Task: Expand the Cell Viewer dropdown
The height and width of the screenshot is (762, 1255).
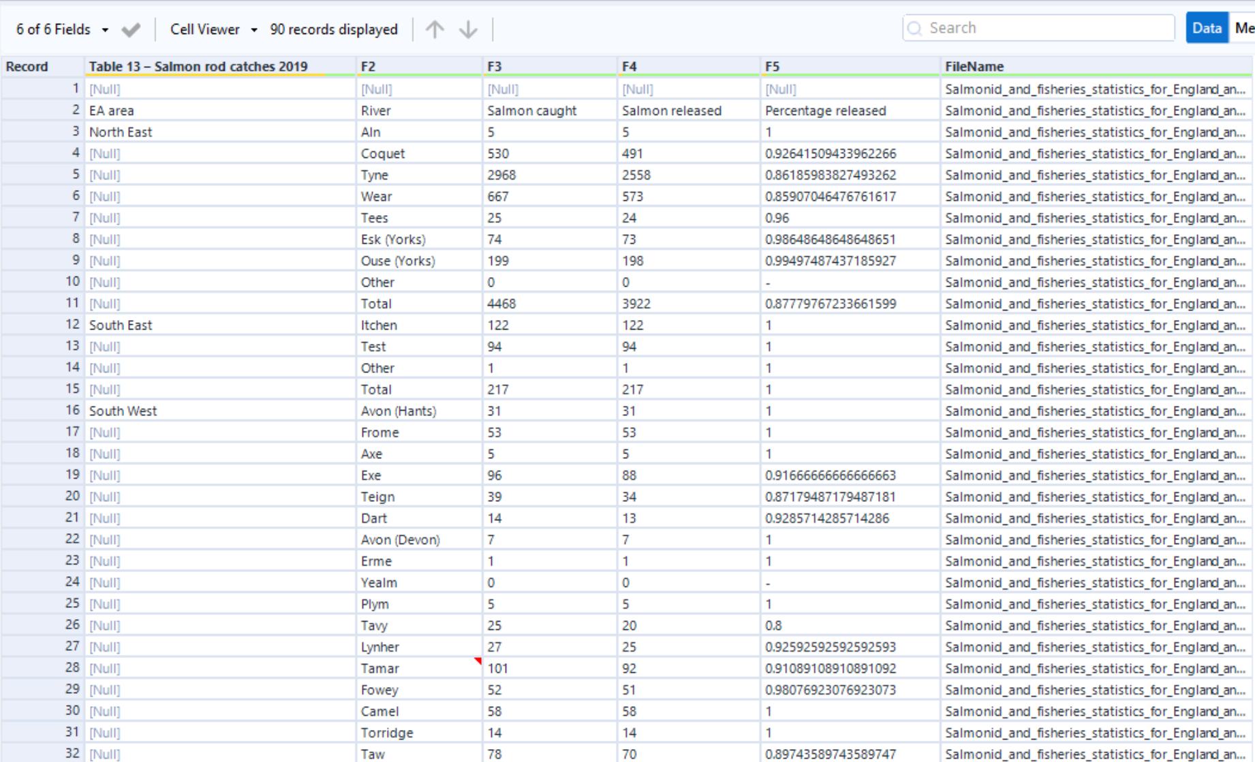Action: [214, 29]
